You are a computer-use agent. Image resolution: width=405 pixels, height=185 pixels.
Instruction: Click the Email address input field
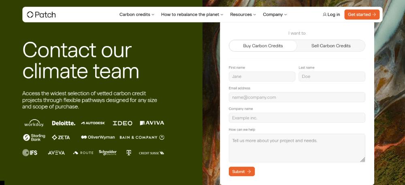[x=297, y=97]
